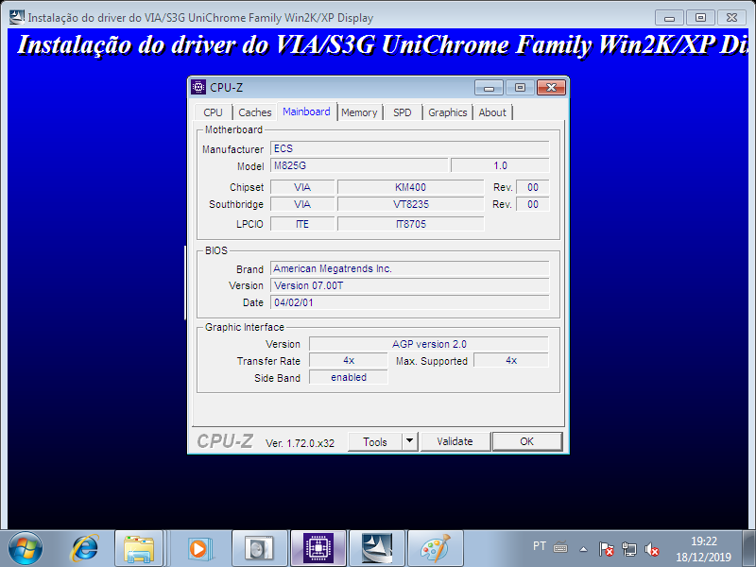Click the Transfer Rate value 4x
Viewport: 756px width, 567px height.
(348, 360)
